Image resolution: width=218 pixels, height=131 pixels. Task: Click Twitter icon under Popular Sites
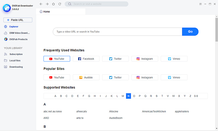[x=111, y=77]
